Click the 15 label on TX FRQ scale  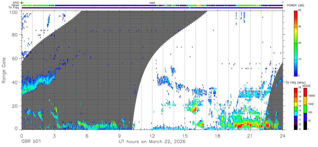tap(299, 101)
